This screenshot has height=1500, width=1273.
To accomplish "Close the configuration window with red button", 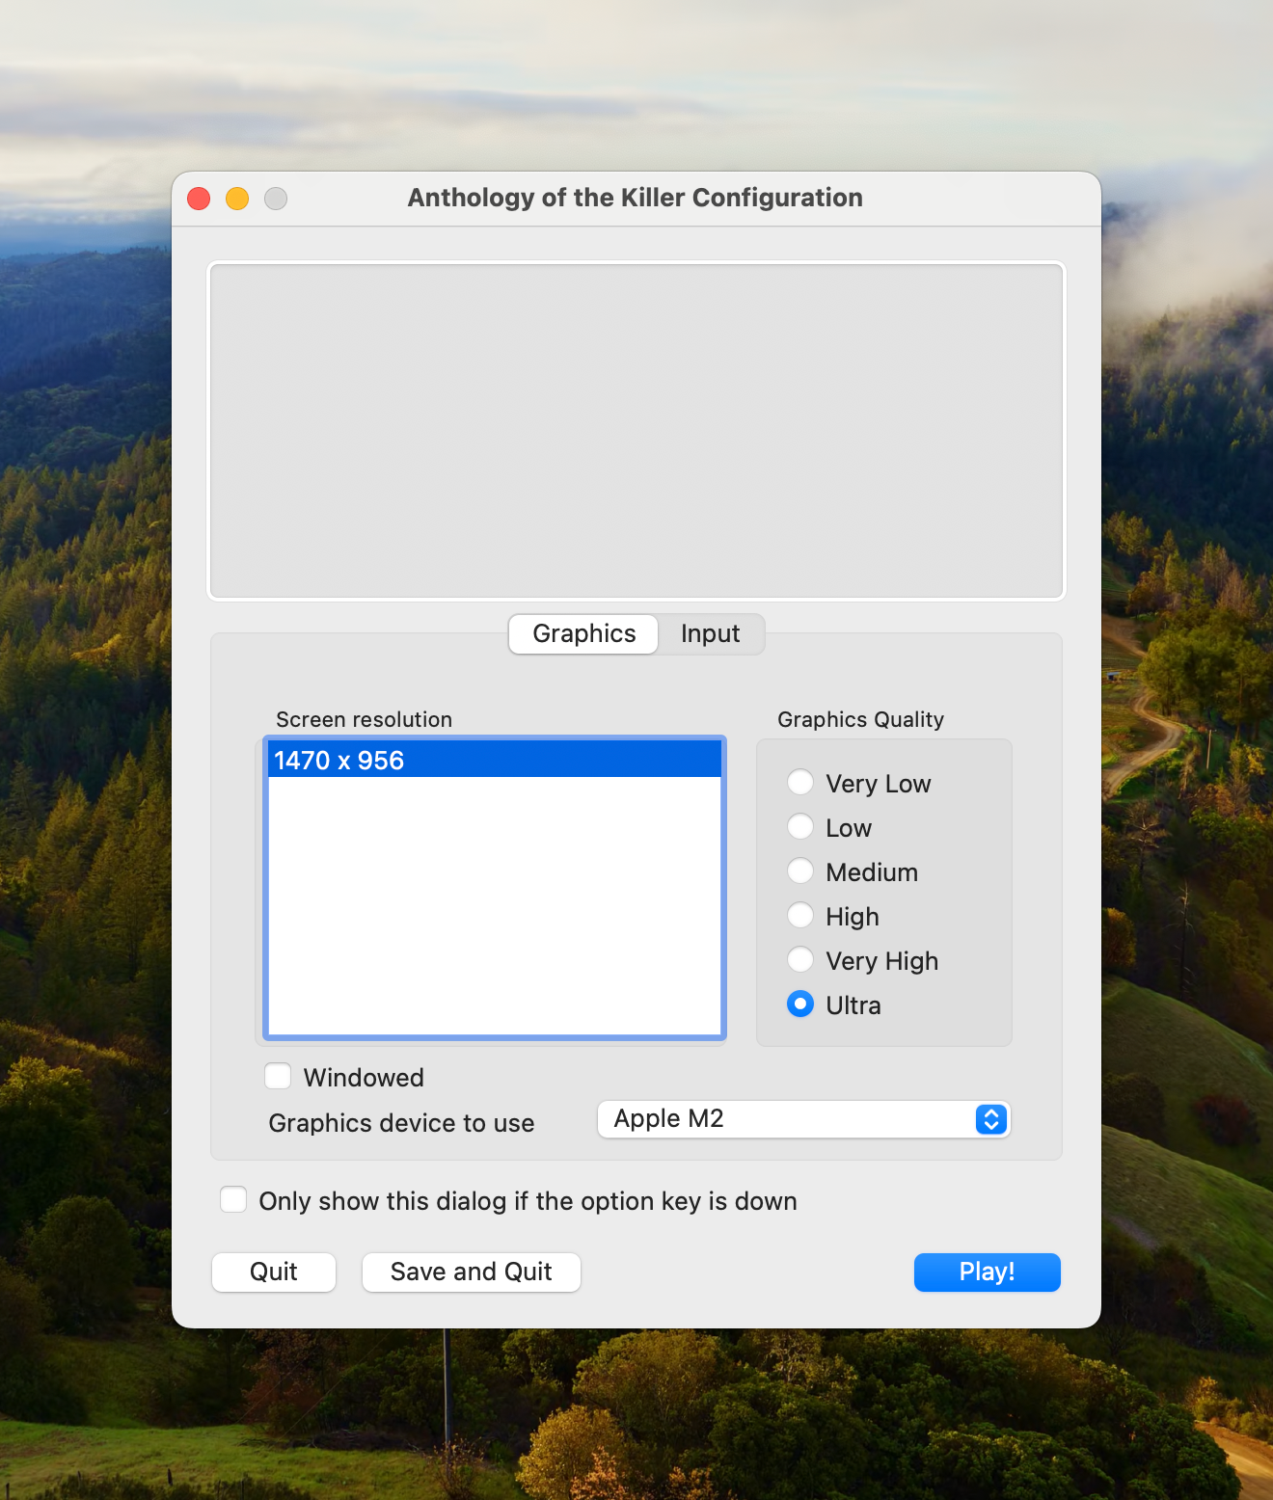I will pyautogui.click(x=199, y=199).
